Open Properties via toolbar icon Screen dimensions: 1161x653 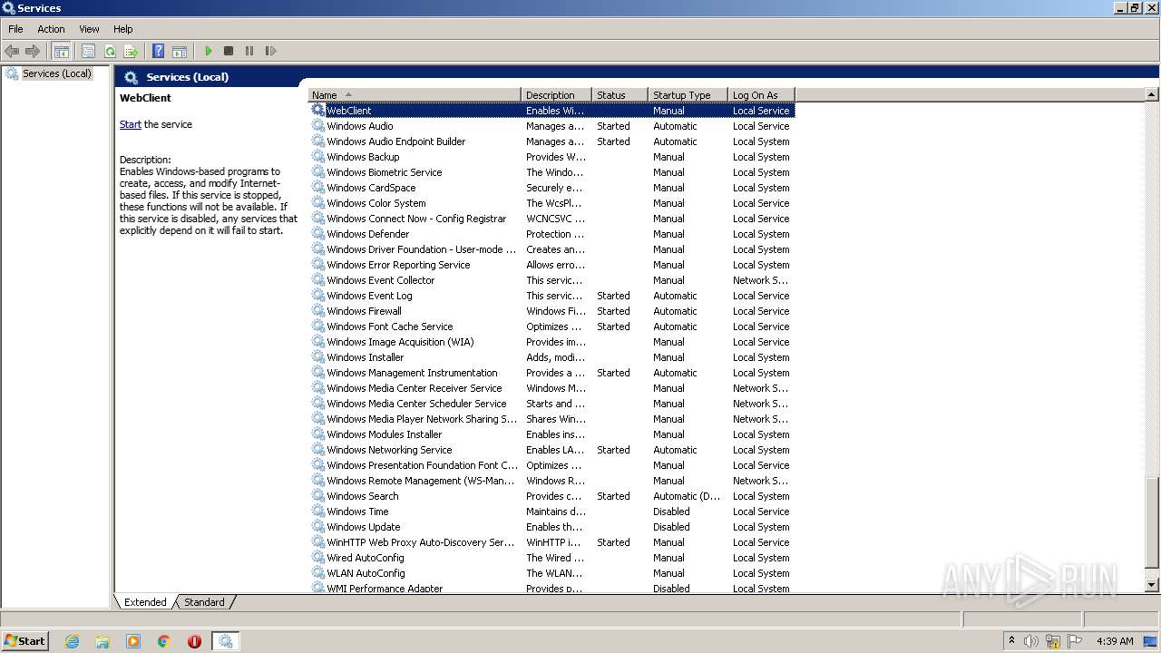[x=88, y=51]
